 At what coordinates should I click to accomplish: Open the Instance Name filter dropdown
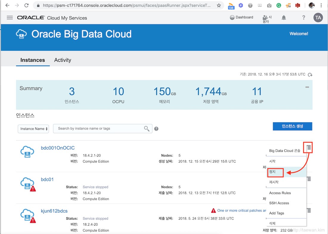pyautogui.click(x=33, y=129)
